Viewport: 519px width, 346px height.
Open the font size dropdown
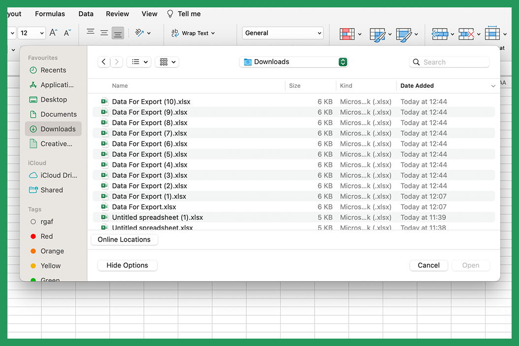(x=32, y=33)
